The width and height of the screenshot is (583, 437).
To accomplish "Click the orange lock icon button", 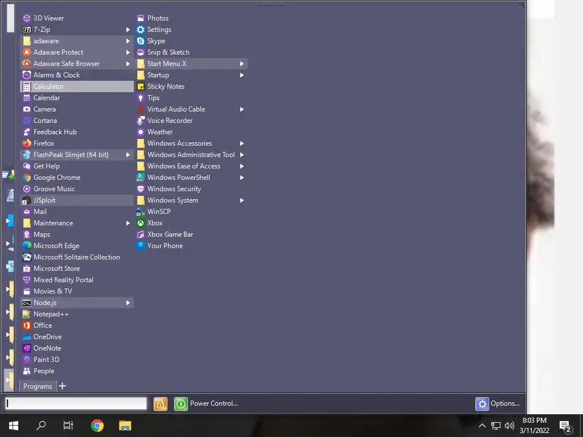I will pos(160,404).
